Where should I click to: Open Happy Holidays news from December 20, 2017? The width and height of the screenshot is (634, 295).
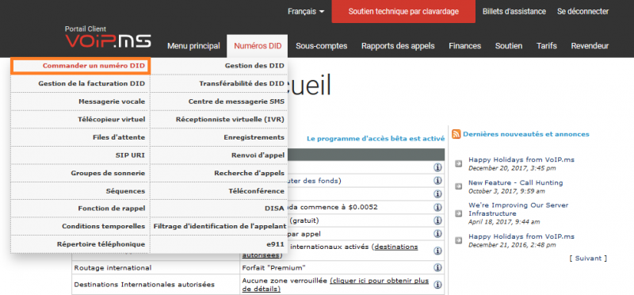pos(521,159)
